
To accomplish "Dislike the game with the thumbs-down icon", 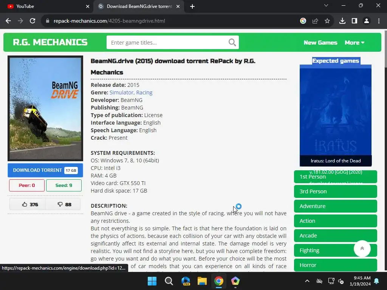I will pos(60,204).
